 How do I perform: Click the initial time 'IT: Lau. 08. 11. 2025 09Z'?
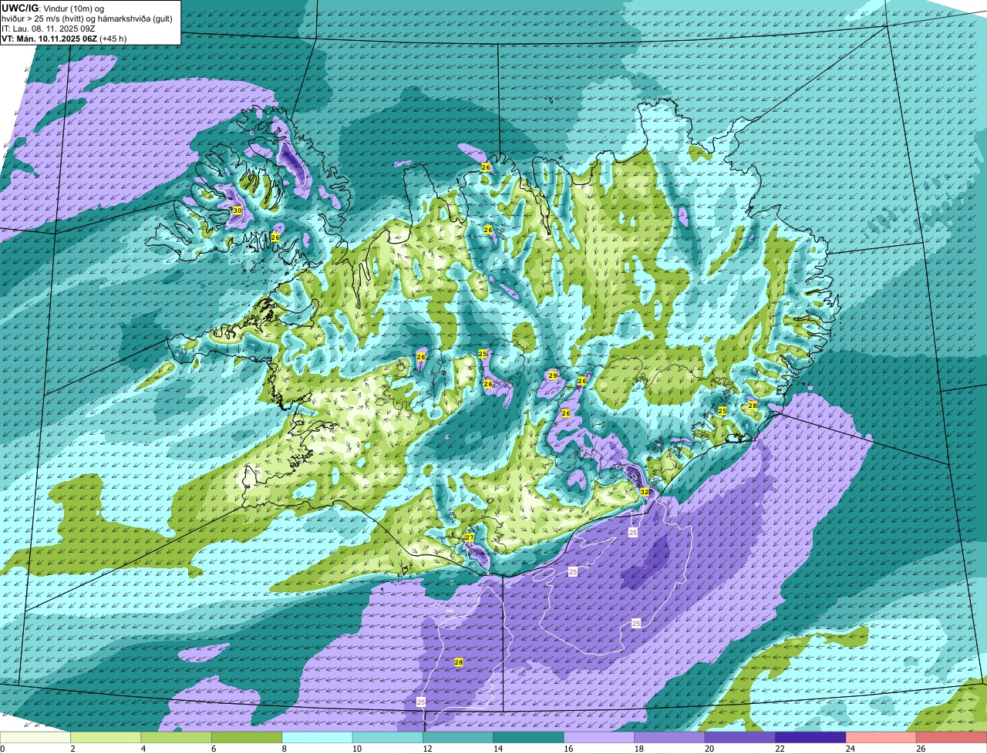(49, 29)
